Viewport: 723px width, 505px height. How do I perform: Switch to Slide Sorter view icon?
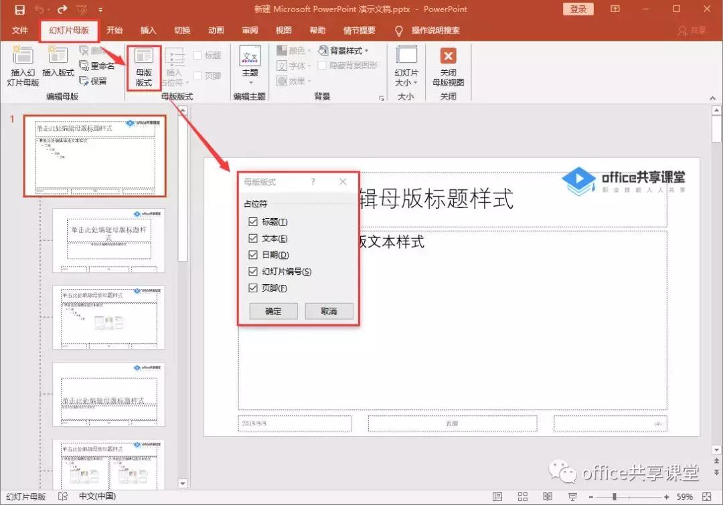[522, 497]
